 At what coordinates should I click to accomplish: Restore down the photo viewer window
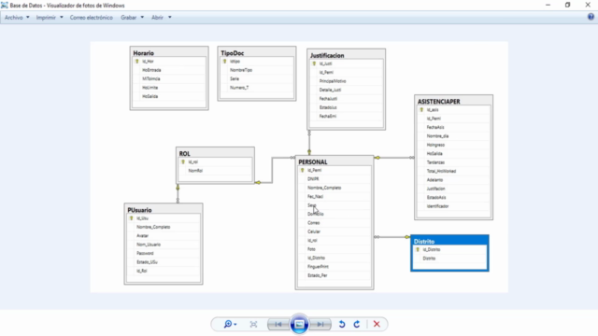tap(567, 5)
